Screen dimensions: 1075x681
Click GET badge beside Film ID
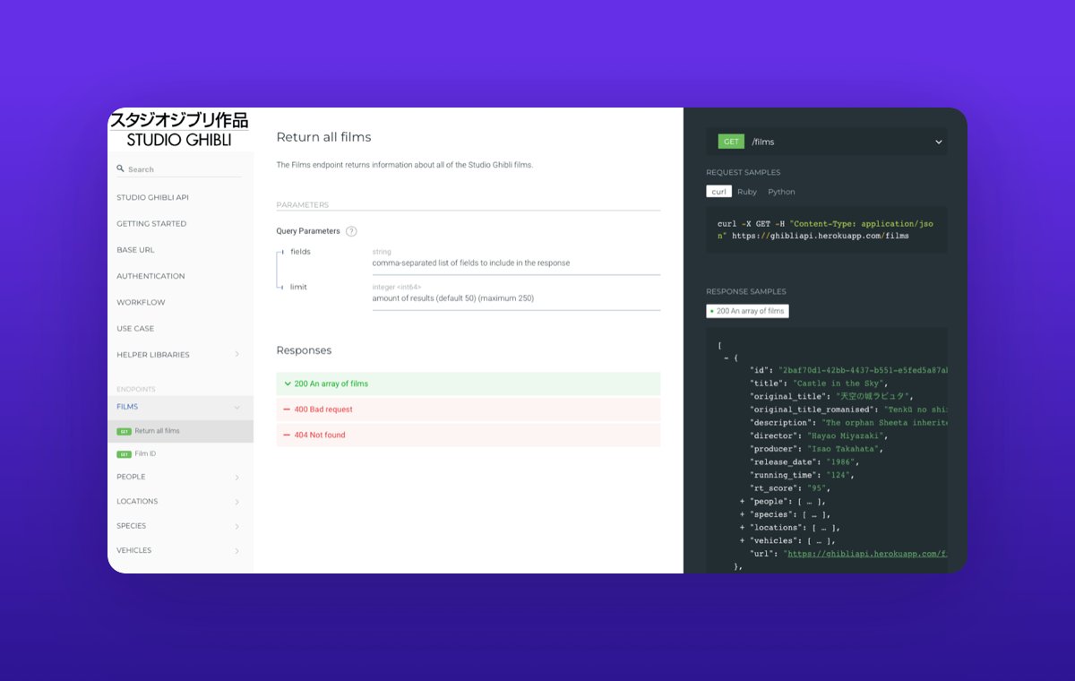point(124,454)
